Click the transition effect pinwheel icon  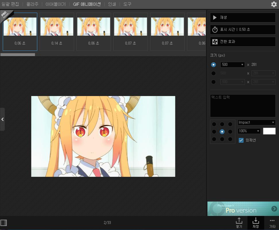(x=215, y=42)
